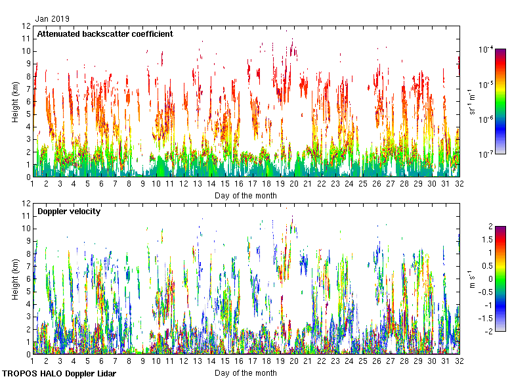Click 'Day of the month' under the Doppler plot
Screen dimensions: 512x381
coord(245,372)
